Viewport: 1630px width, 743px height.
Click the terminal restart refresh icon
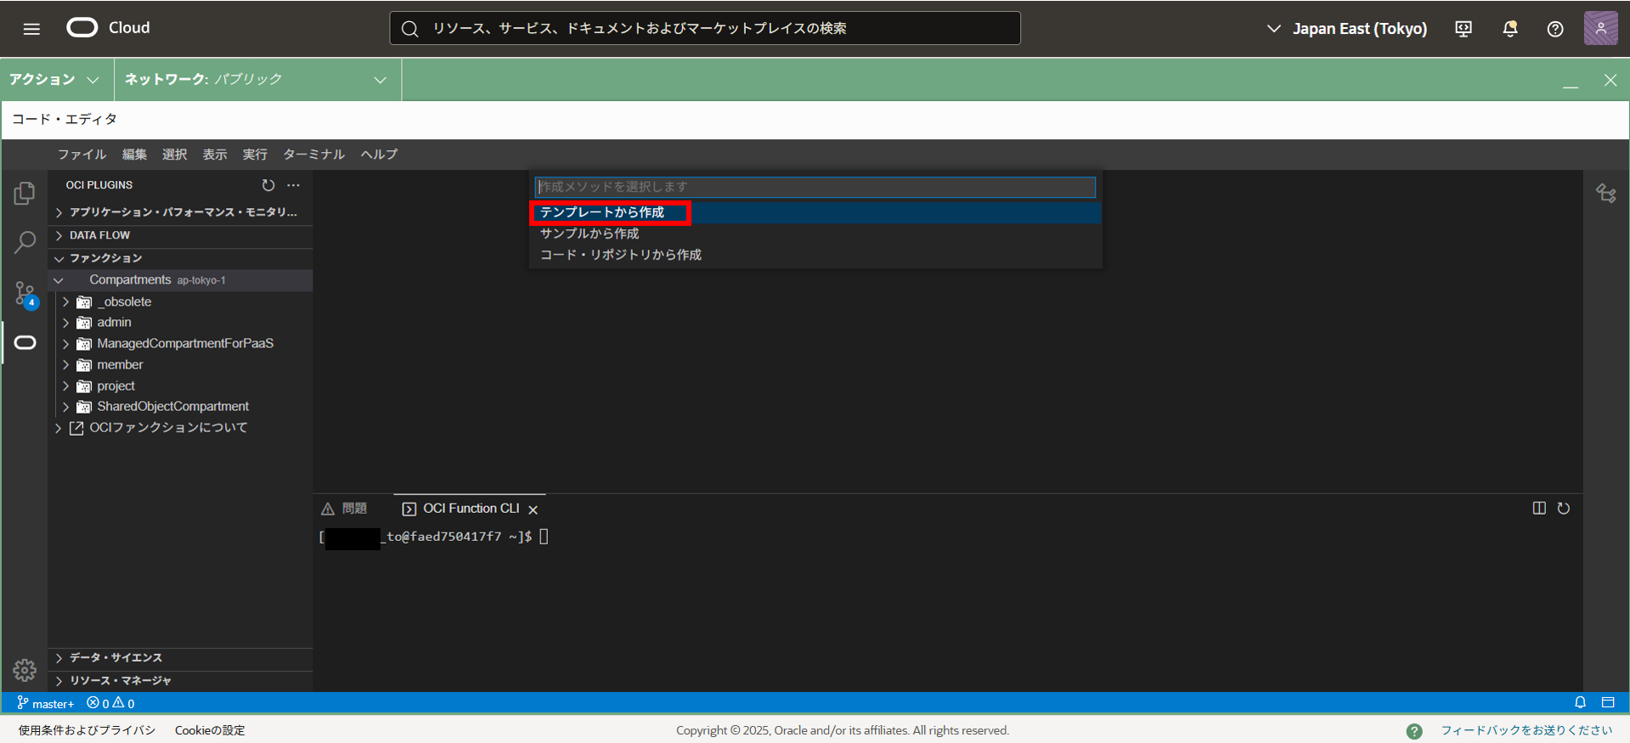1563,508
